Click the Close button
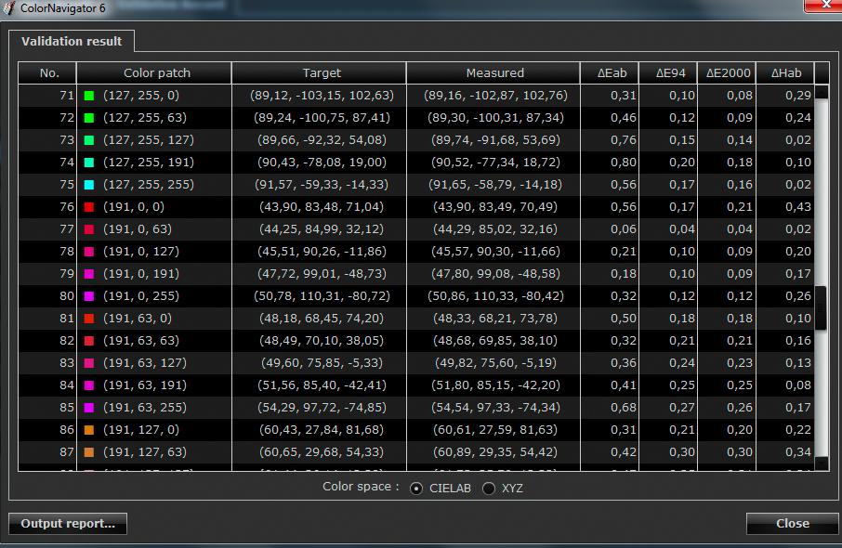Viewport: 842px width, 548px height. (792, 523)
